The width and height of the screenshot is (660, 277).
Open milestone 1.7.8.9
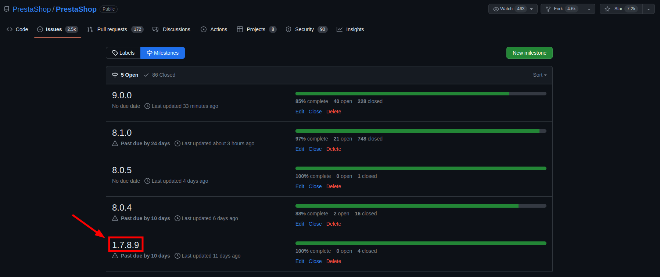coord(126,245)
